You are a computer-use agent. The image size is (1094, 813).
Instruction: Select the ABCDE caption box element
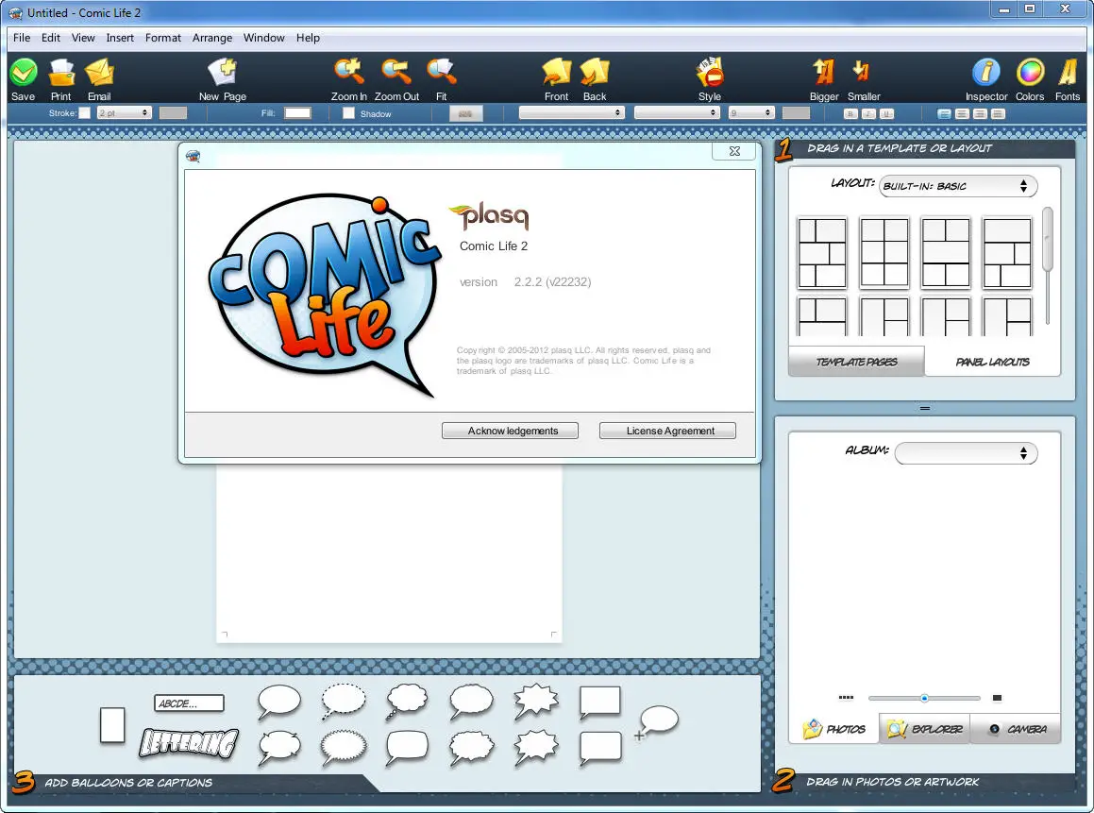[x=189, y=703]
